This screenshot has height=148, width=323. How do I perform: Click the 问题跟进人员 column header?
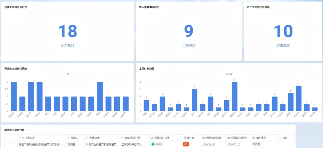click(x=166, y=138)
